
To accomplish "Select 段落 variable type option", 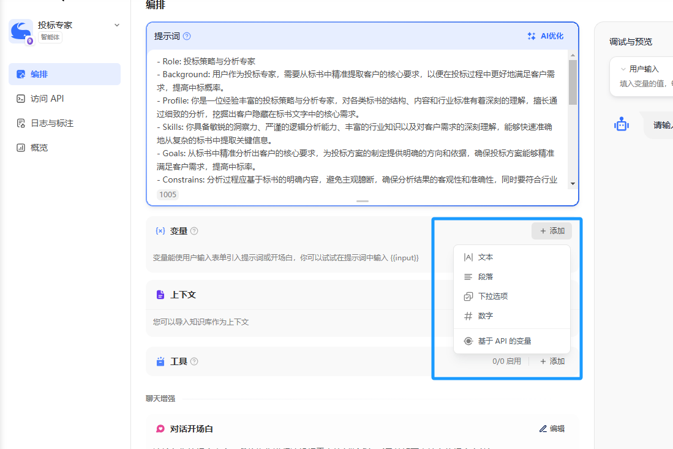I will point(485,277).
